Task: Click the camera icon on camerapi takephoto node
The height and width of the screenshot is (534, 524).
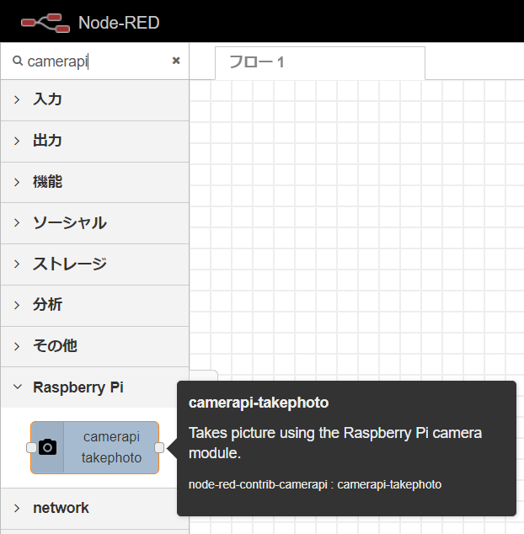Action: [x=47, y=447]
